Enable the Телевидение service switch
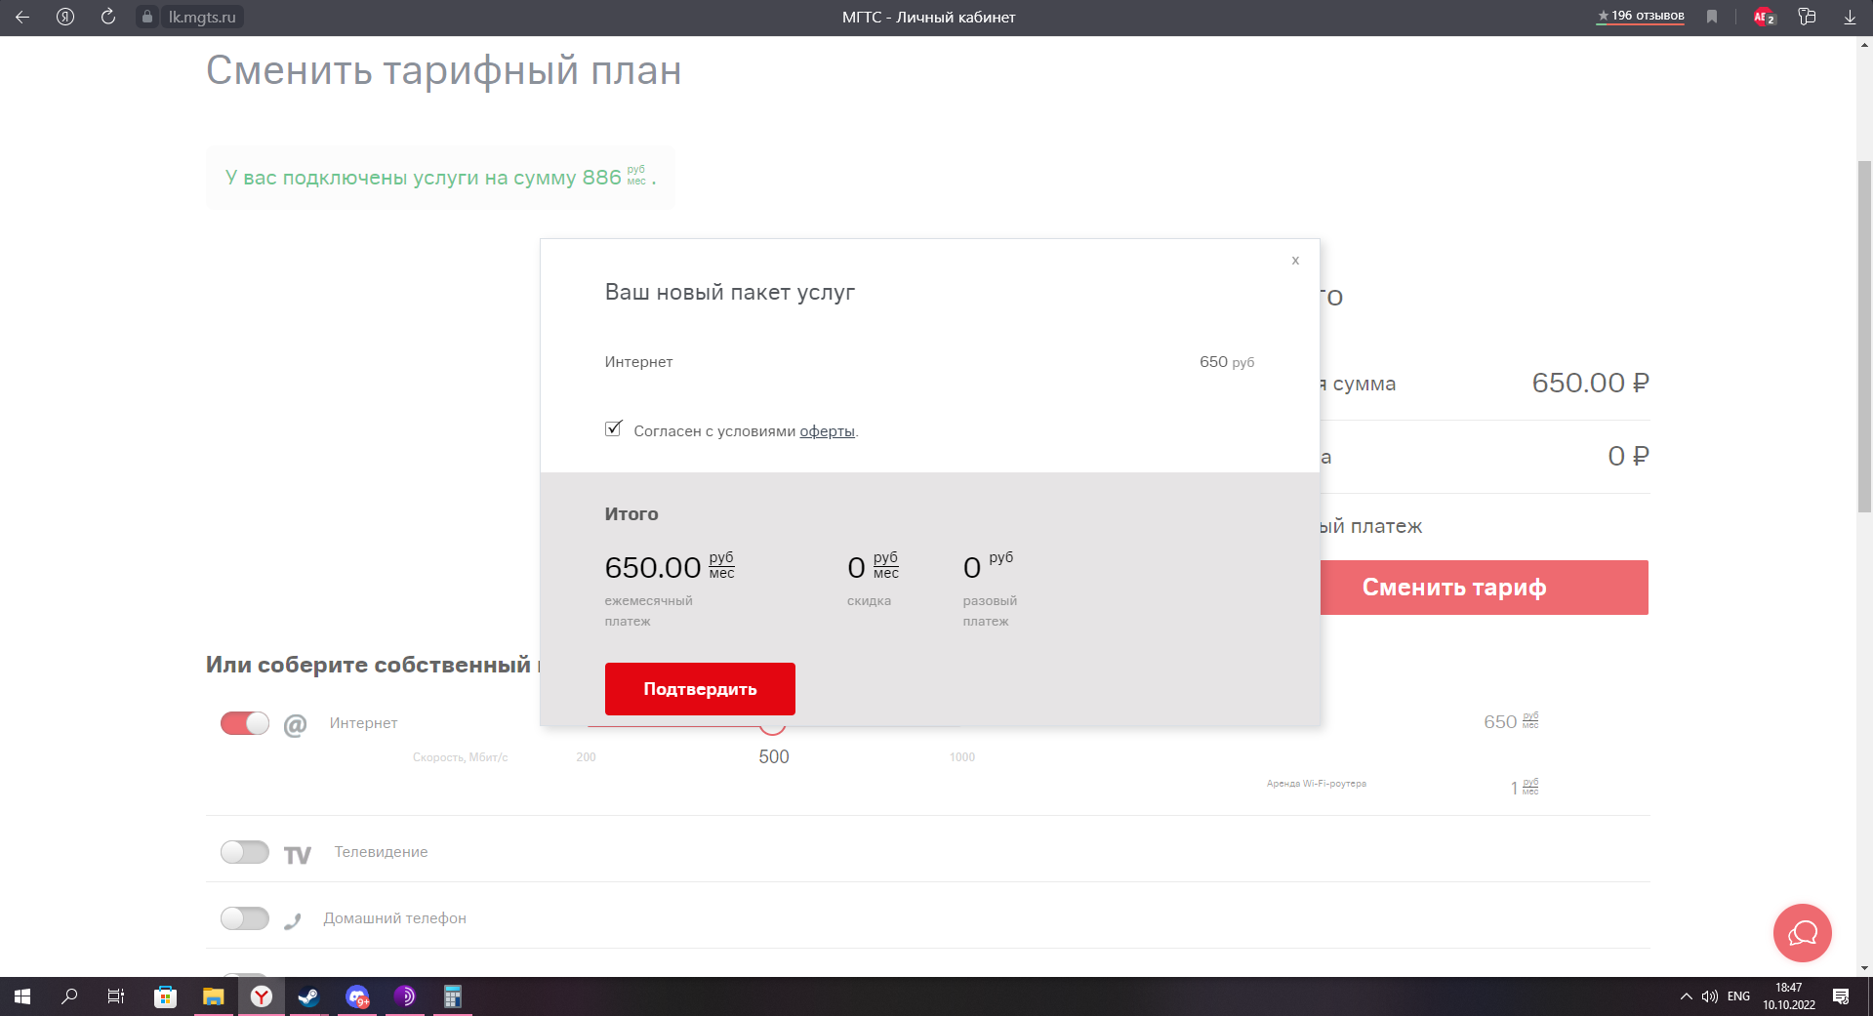Screen dimensions: 1873x1016 pyautogui.click(x=245, y=852)
